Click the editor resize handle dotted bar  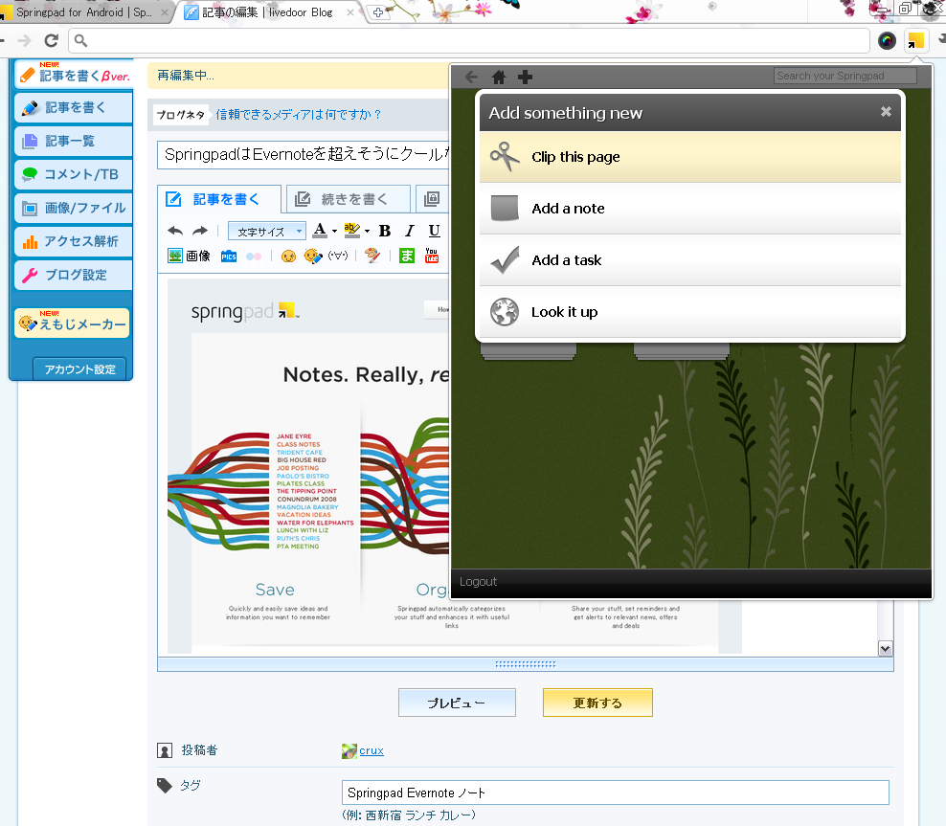pyautogui.click(x=526, y=664)
